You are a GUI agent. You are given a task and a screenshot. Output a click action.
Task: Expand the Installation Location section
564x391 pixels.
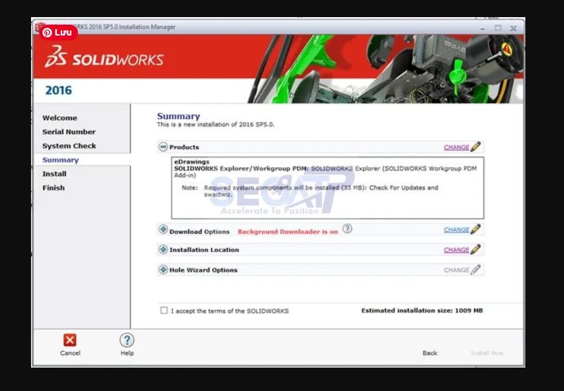pyautogui.click(x=163, y=250)
